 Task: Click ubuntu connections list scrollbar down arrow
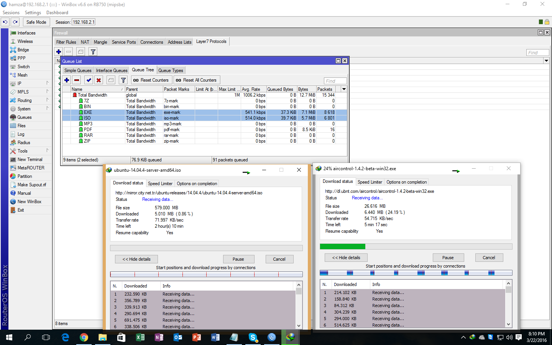(299, 325)
